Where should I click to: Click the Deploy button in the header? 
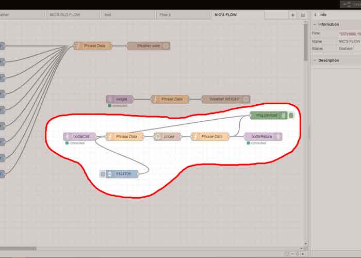point(351,4)
